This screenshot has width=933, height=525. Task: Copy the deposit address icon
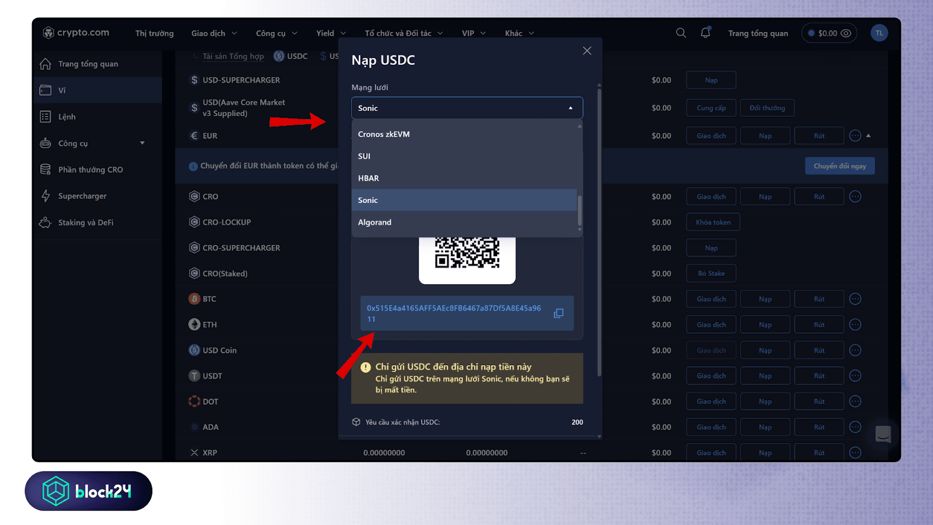point(559,313)
